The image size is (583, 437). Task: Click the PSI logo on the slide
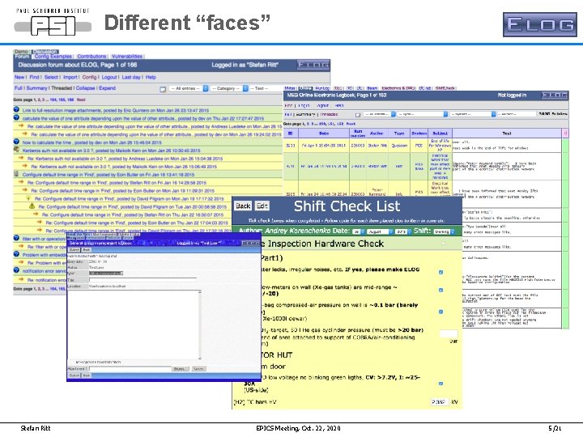pyautogui.click(x=53, y=23)
